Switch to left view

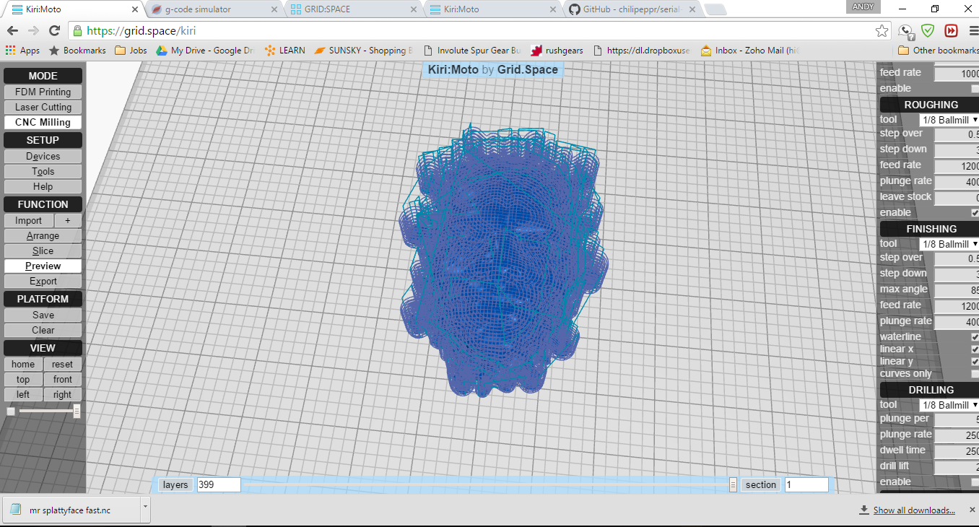[x=23, y=395]
